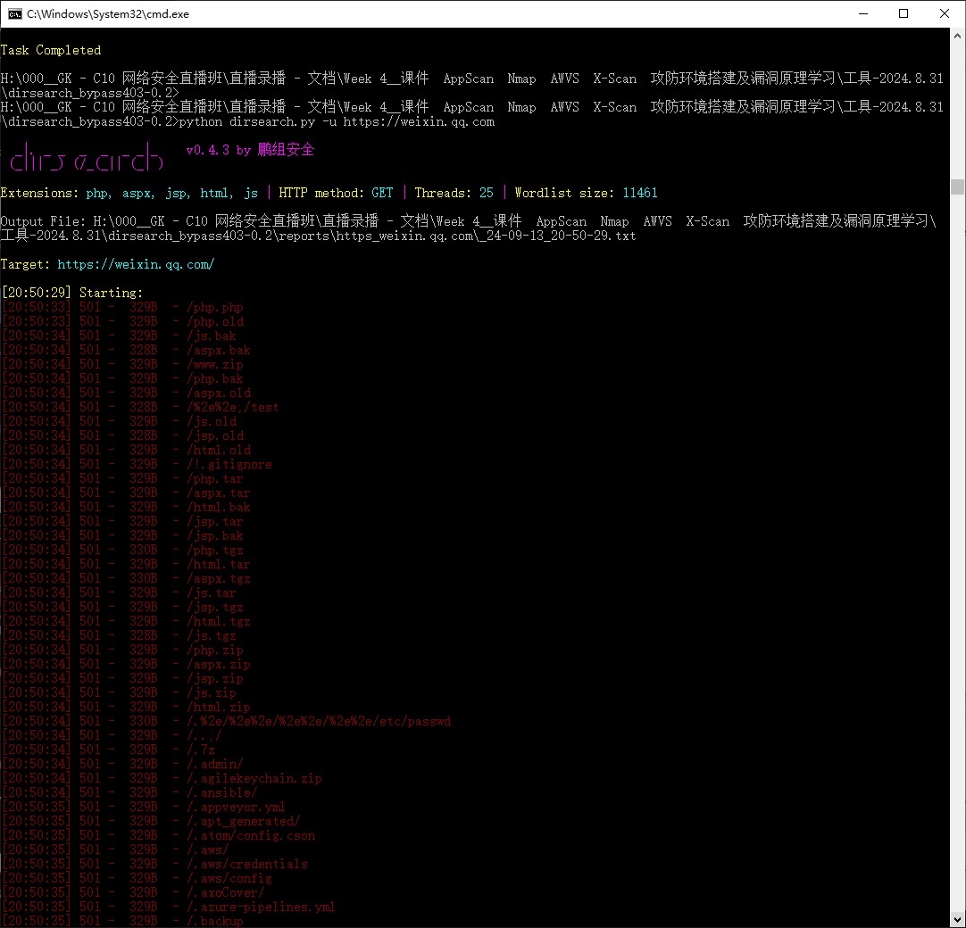The image size is (966, 928).
Task: Click the scrollbar down arrow
Action: click(957, 920)
